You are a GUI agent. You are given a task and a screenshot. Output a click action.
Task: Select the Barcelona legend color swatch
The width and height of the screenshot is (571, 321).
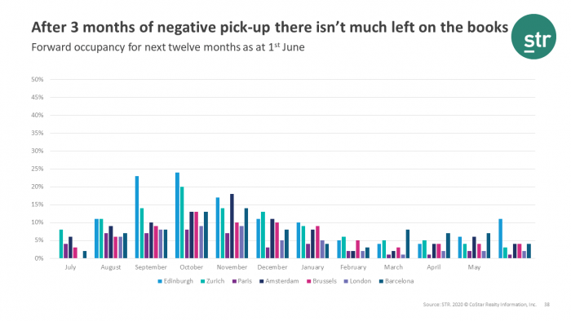(381, 281)
